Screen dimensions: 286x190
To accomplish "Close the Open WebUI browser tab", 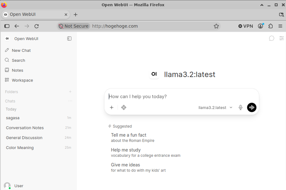I will tap(66, 15).
